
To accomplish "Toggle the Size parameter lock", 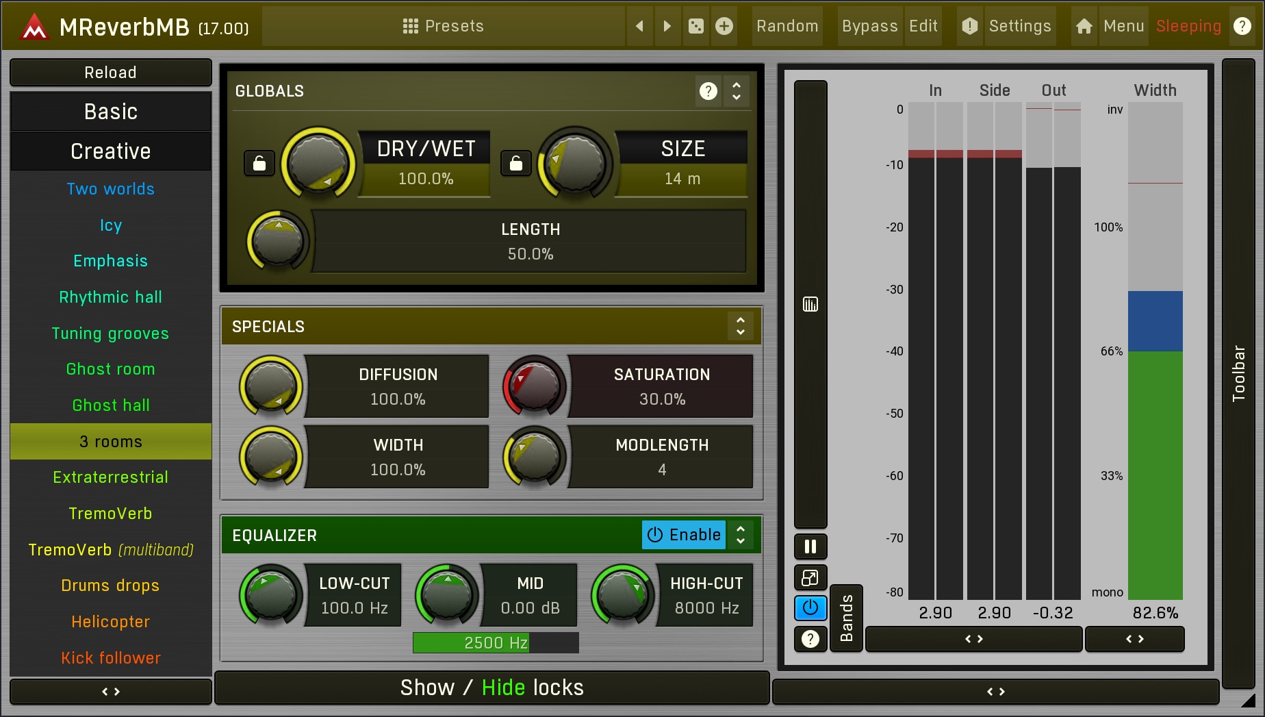I will tap(516, 163).
